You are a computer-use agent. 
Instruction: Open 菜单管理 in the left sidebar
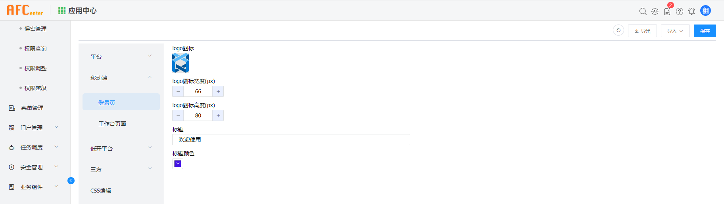[x=32, y=108]
